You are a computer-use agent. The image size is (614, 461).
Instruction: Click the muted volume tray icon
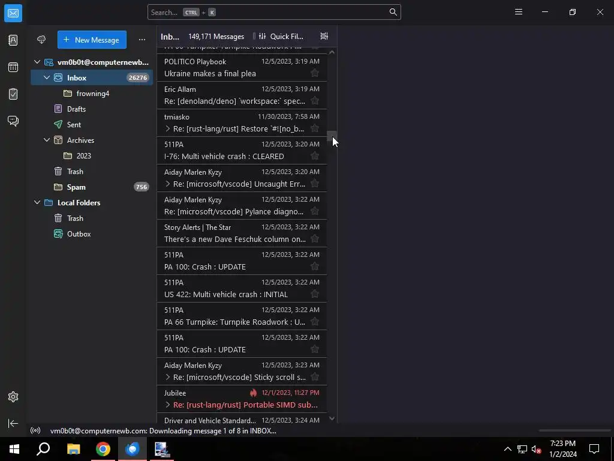point(536,449)
